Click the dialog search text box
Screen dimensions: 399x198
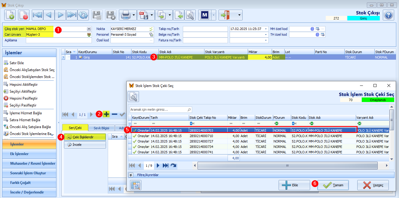click(x=158, y=110)
